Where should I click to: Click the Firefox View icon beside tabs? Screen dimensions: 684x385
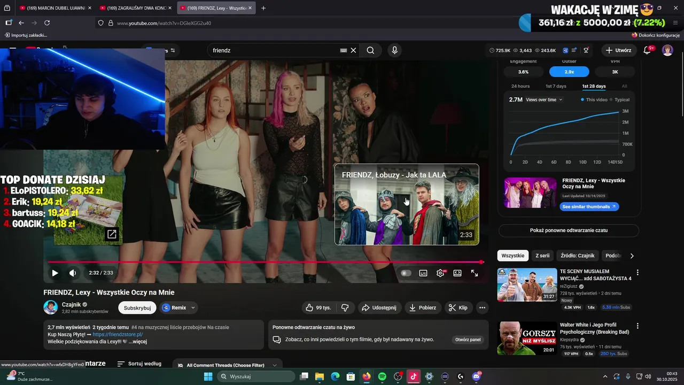click(x=7, y=8)
